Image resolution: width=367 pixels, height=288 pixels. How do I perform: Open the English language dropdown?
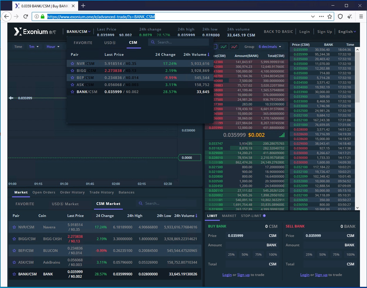tap(347, 32)
